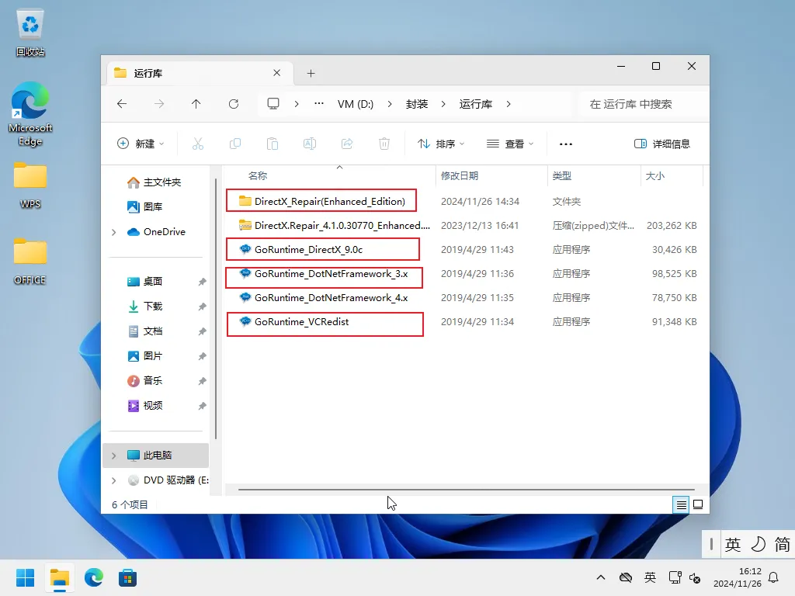Screen dimensions: 795x596
Task: Switch to large thumbnails view in status bar
Action: click(698, 504)
